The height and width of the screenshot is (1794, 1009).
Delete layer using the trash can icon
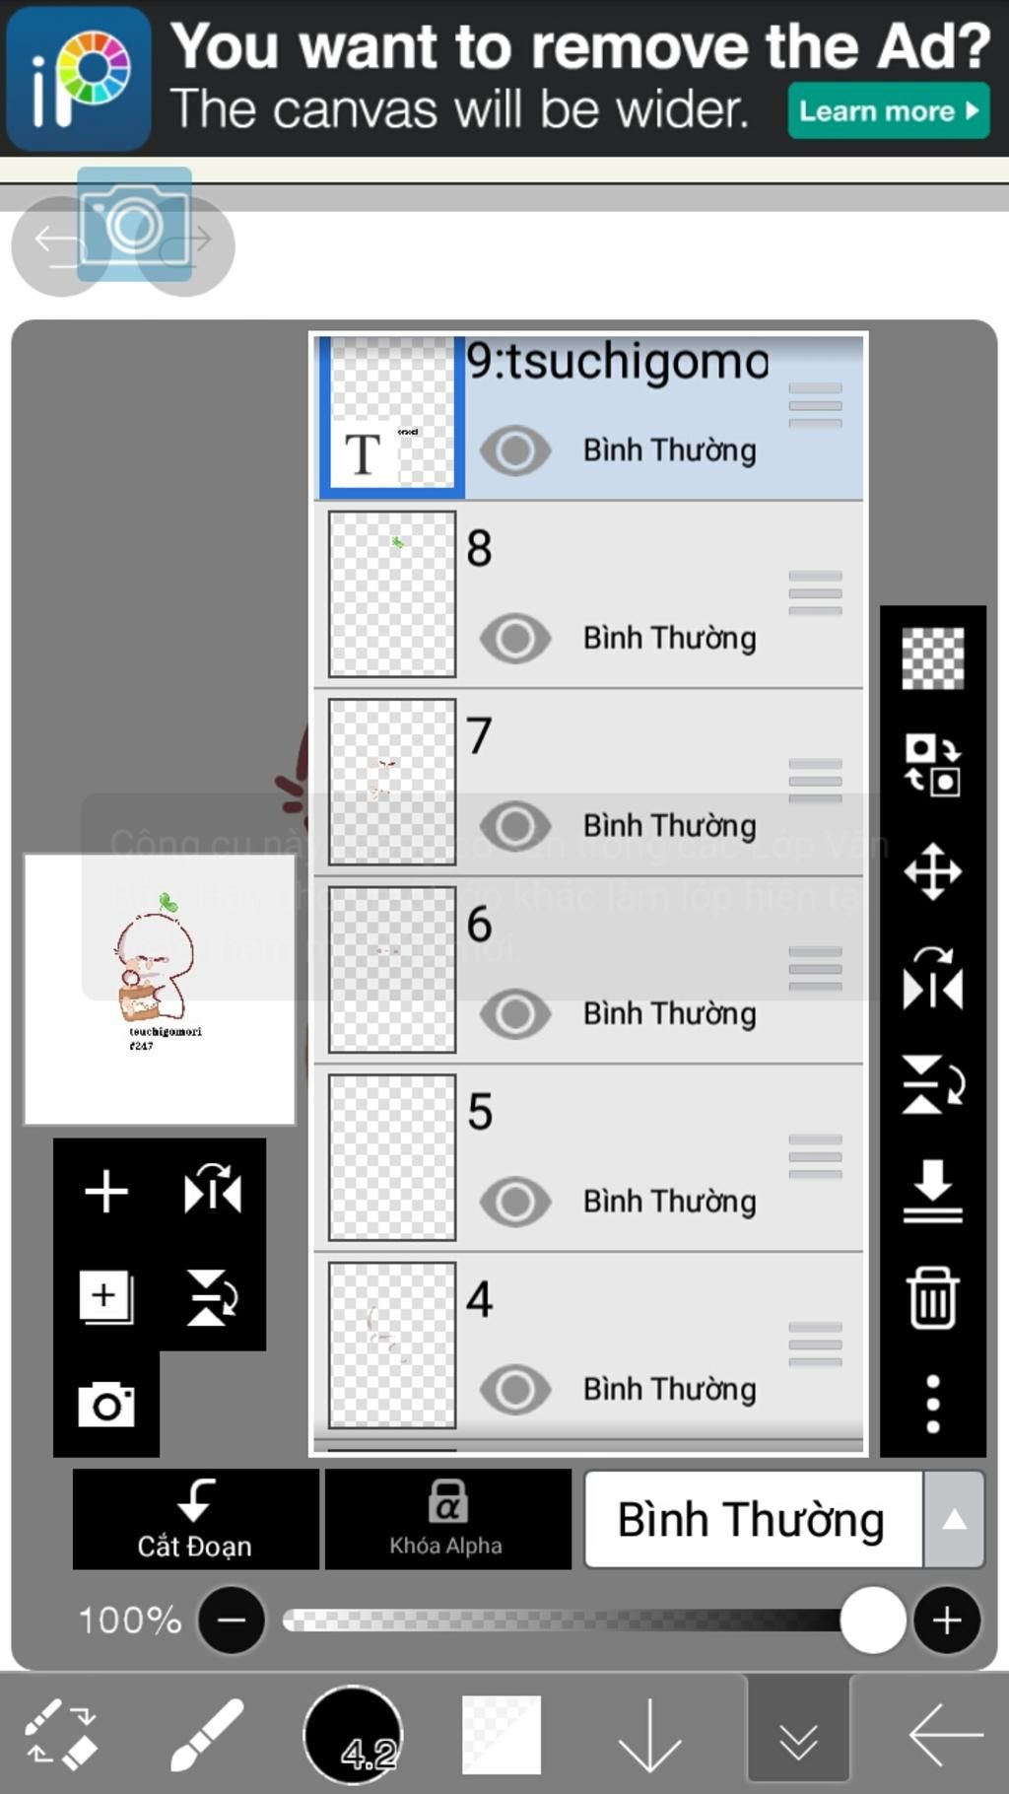point(932,1298)
